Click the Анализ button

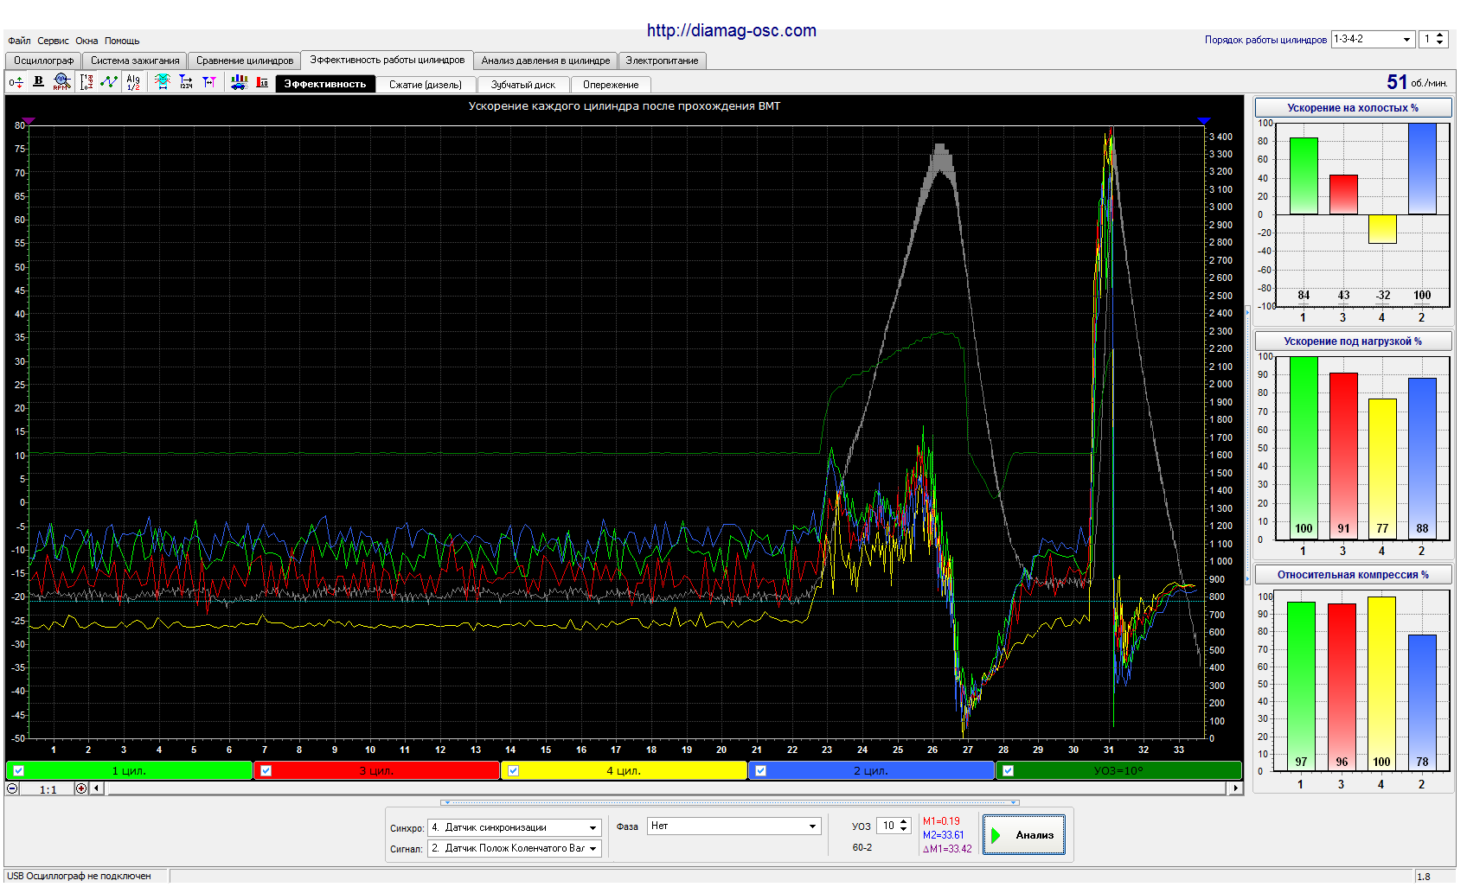1024,835
